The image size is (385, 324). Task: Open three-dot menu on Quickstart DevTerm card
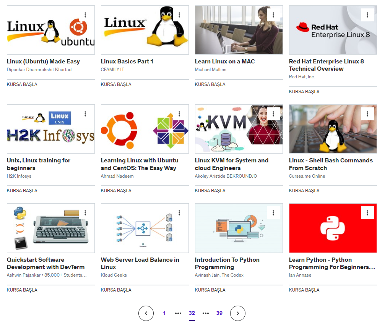85,213
